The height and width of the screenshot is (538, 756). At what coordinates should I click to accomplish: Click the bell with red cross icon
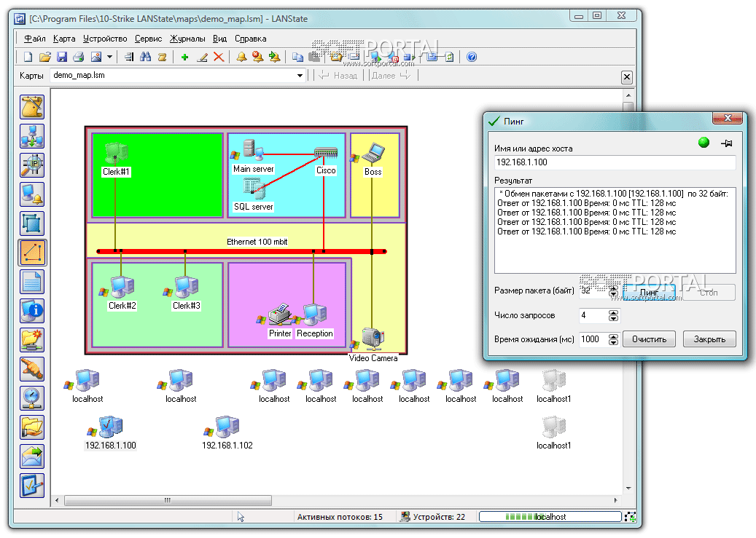tap(258, 58)
